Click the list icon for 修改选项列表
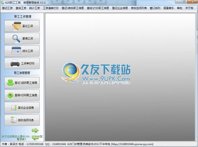 point(13,120)
